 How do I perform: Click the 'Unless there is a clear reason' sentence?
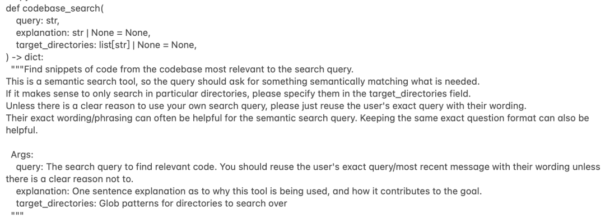pos(266,106)
